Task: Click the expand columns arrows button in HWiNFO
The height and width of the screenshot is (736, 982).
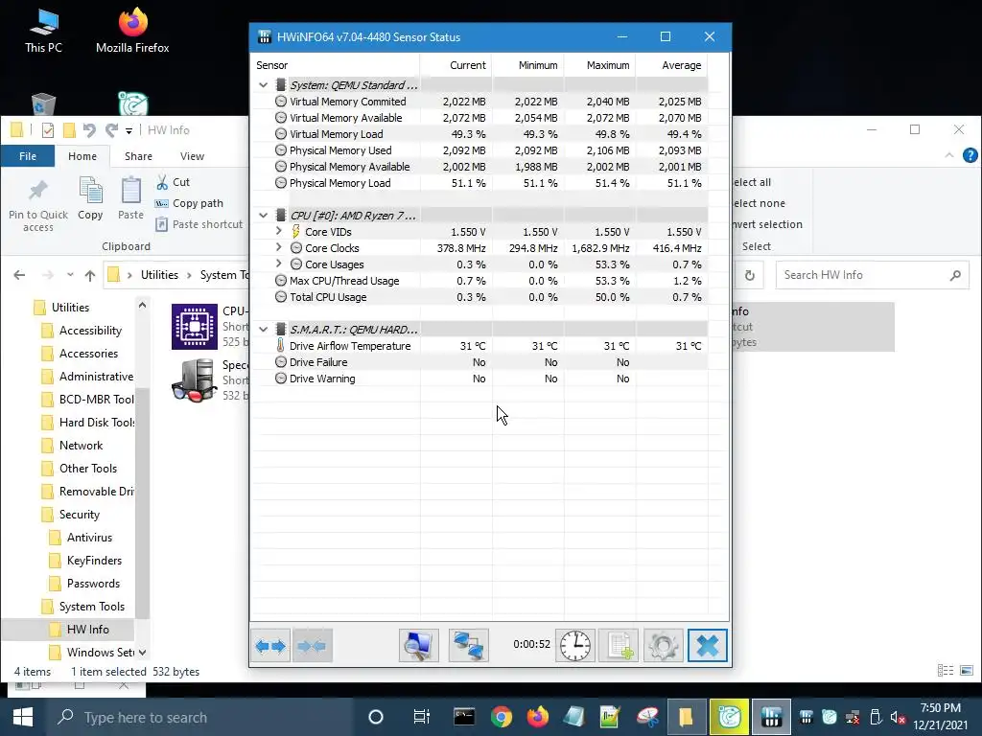Action: 270,646
